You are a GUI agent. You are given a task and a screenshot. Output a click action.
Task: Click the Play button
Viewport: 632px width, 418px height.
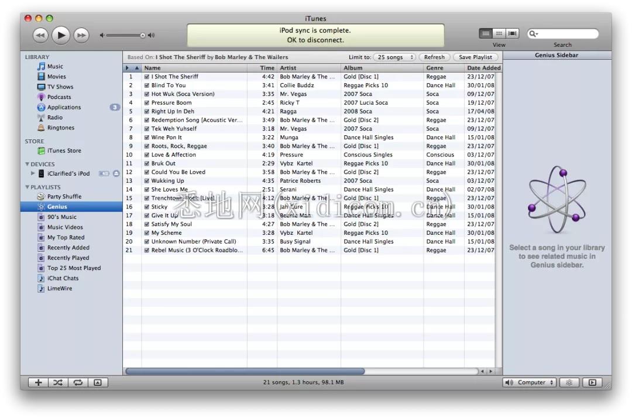[61, 36]
